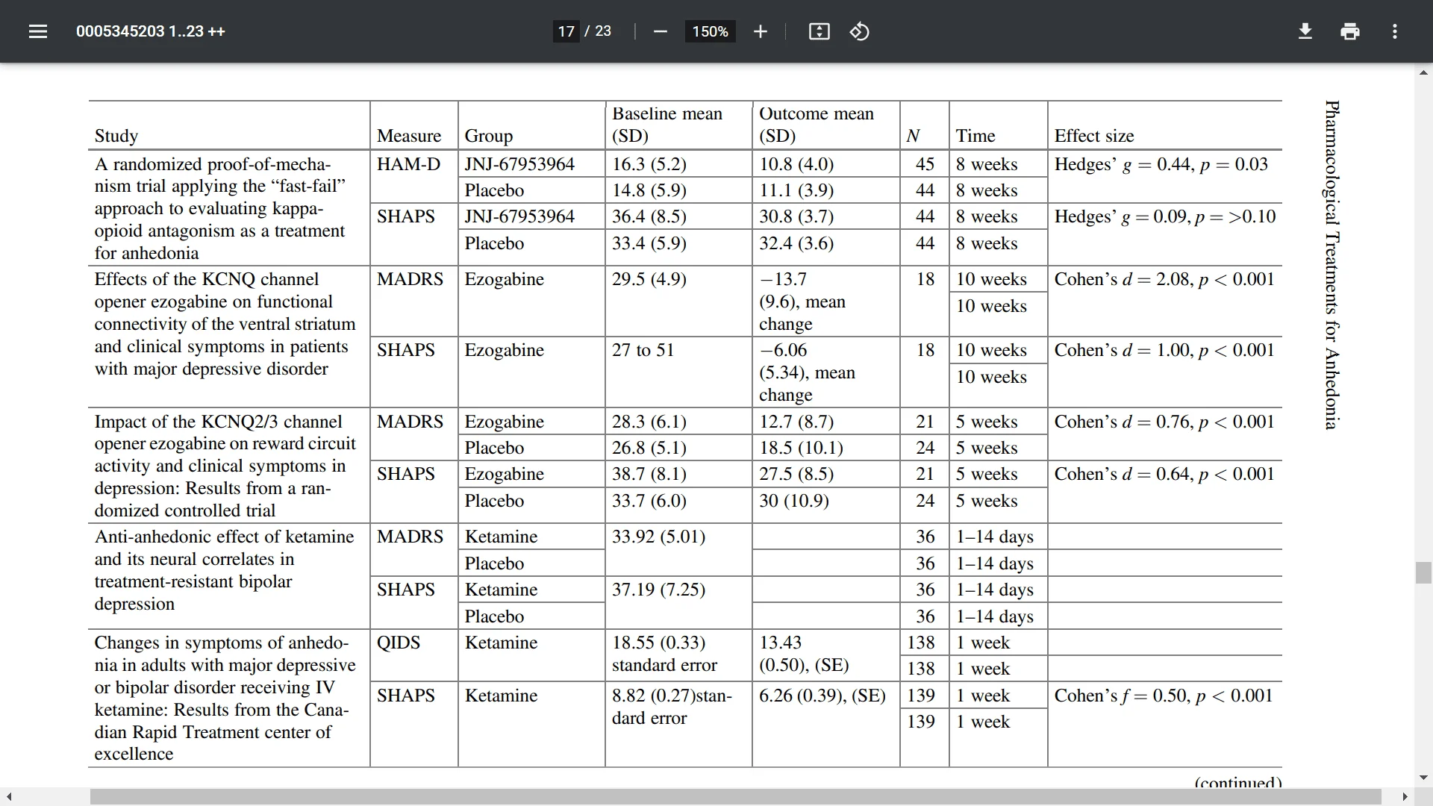Click the horizontal scrollbar thumb
Screen dimensions: 1433x806
tap(735, 797)
